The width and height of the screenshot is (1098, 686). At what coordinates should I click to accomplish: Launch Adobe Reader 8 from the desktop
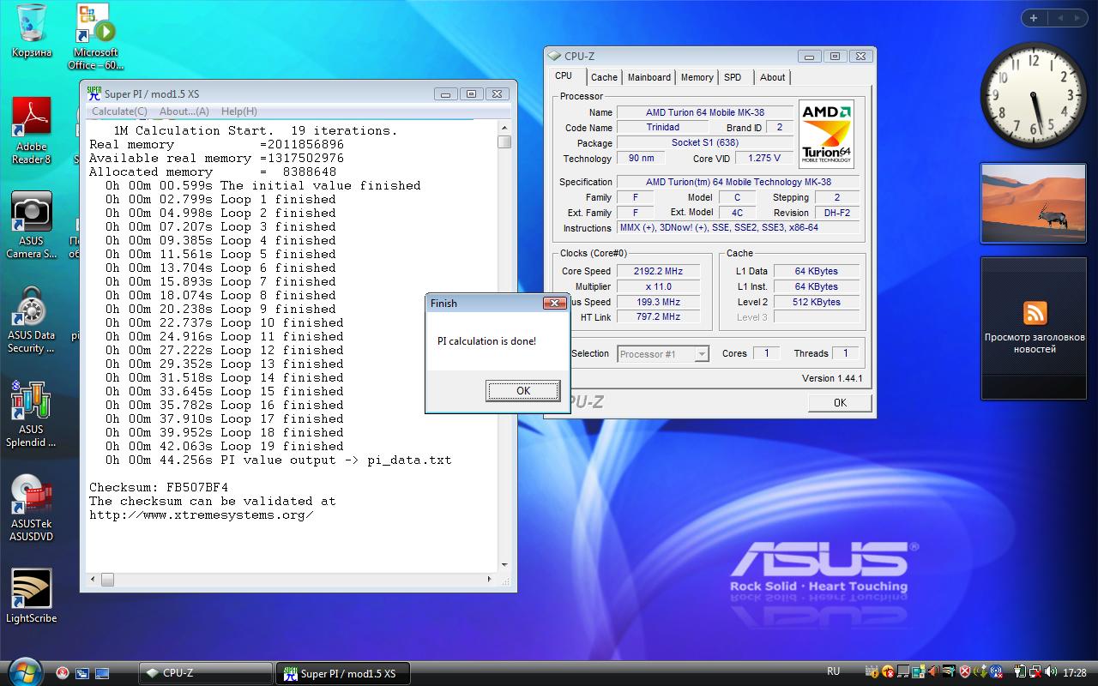coord(31,130)
